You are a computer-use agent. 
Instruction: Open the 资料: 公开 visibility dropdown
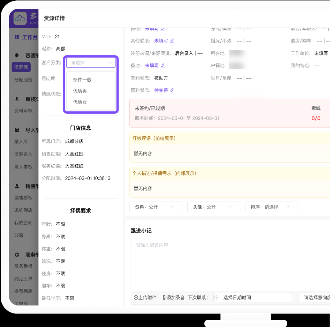click(x=156, y=207)
